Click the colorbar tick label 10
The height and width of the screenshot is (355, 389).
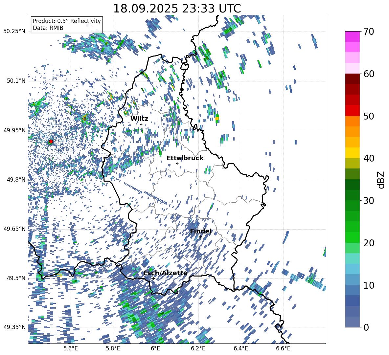click(369, 285)
